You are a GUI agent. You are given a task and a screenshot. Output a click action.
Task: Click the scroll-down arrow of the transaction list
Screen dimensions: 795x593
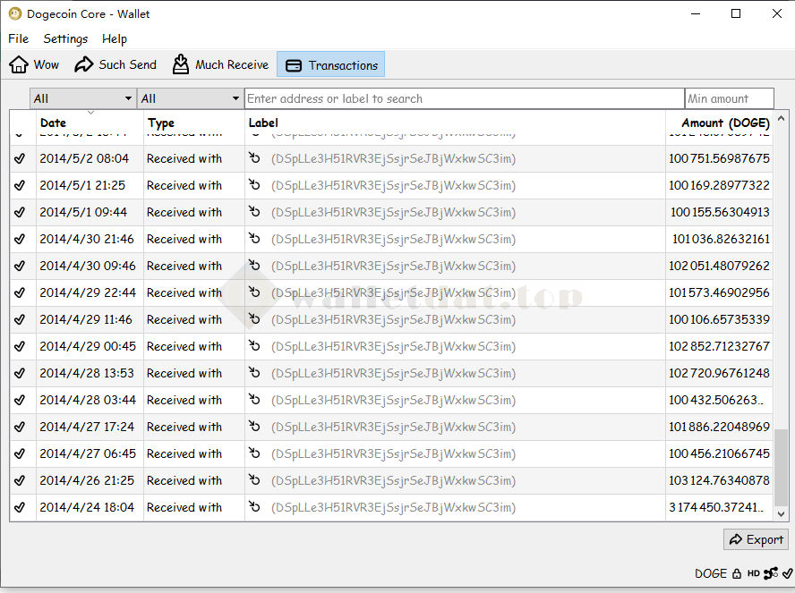click(x=781, y=514)
